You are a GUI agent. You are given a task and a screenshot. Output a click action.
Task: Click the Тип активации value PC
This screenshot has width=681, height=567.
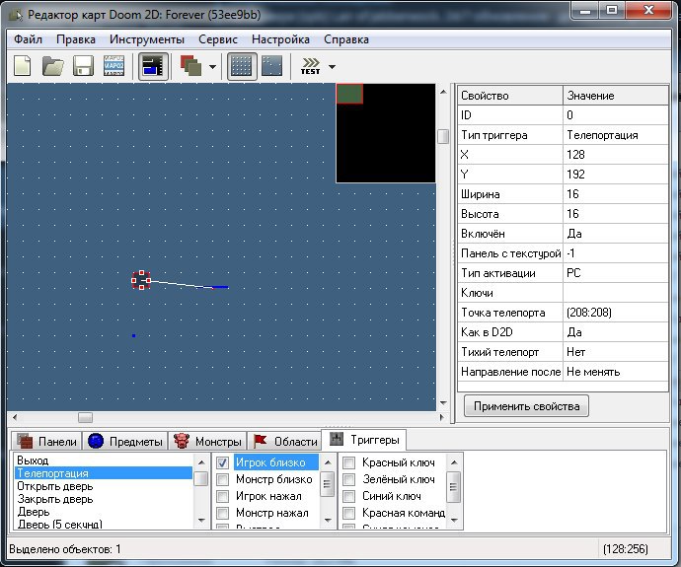click(x=616, y=273)
